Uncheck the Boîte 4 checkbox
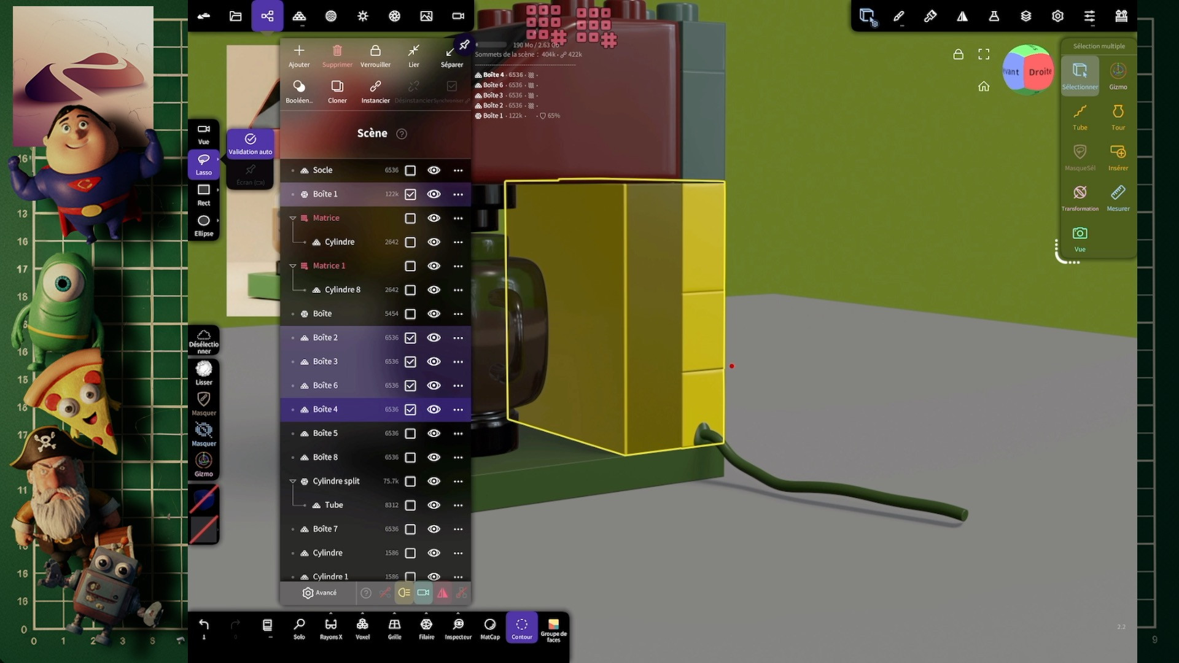Screen dimensions: 1179x663 [410, 409]
